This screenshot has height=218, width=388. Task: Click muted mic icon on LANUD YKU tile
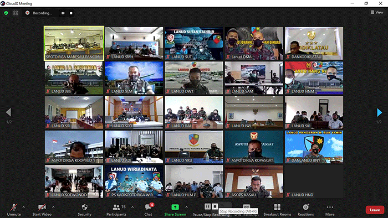(168, 160)
